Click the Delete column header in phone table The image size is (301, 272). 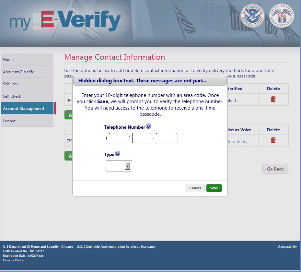pos(273,130)
